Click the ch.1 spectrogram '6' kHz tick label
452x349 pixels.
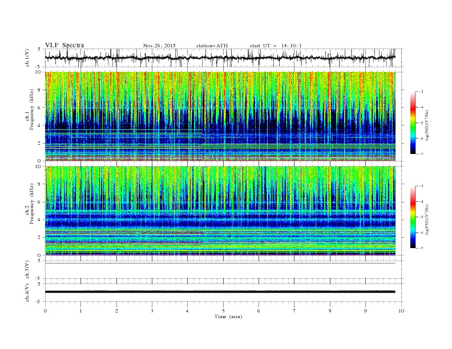(40, 108)
